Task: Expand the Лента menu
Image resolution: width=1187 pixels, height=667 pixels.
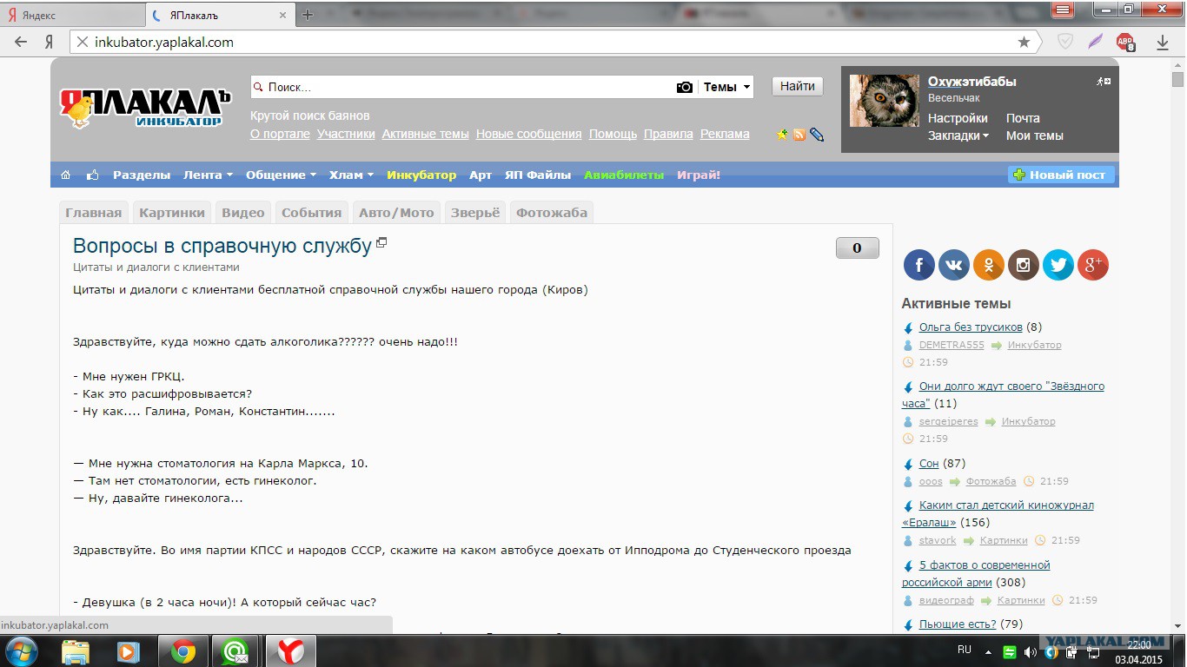Action: coord(208,175)
